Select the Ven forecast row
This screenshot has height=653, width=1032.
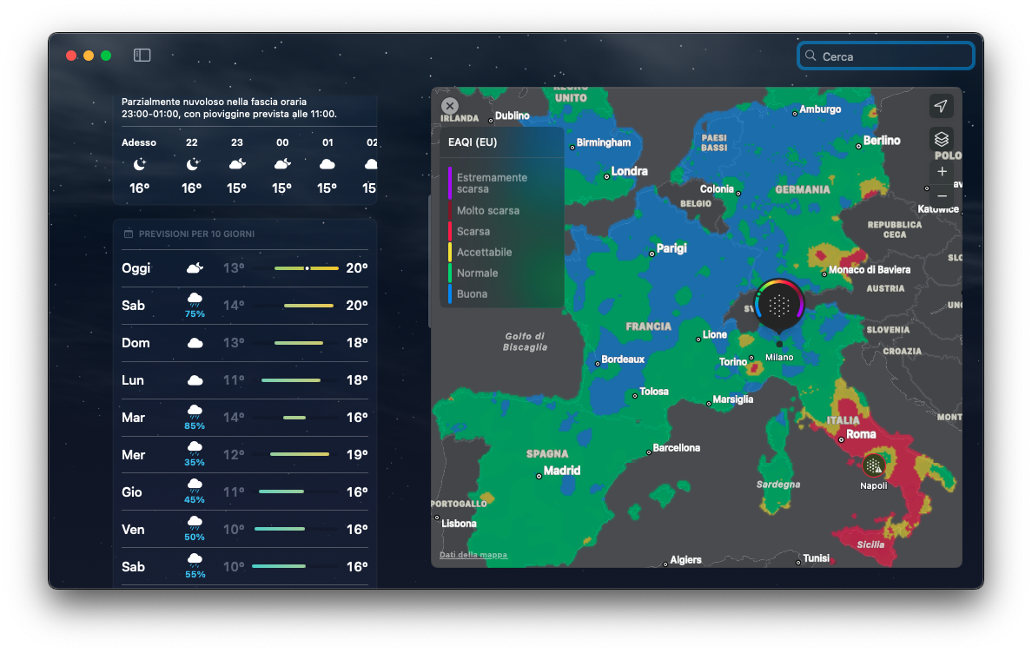[245, 530]
